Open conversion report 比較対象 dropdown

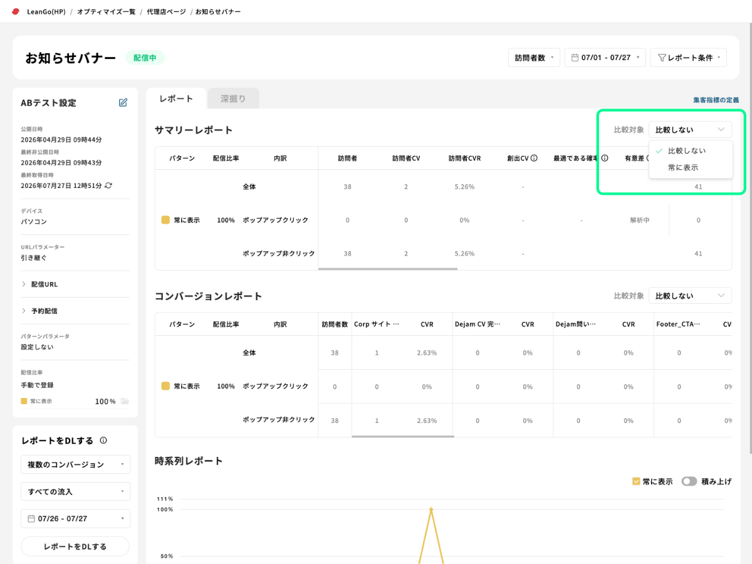(x=691, y=296)
